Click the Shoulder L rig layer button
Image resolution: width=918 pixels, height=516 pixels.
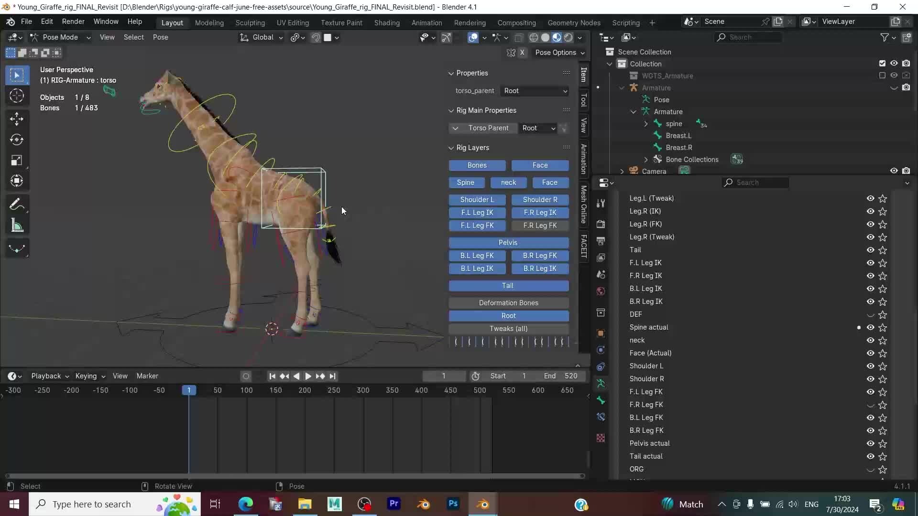[x=477, y=200]
